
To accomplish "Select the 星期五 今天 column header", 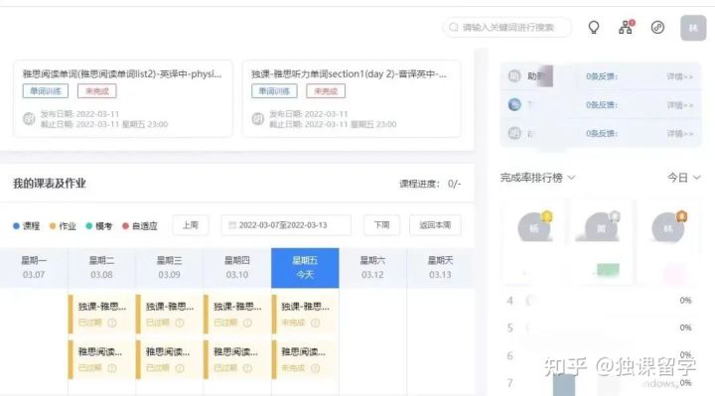I will (x=305, y=268).
